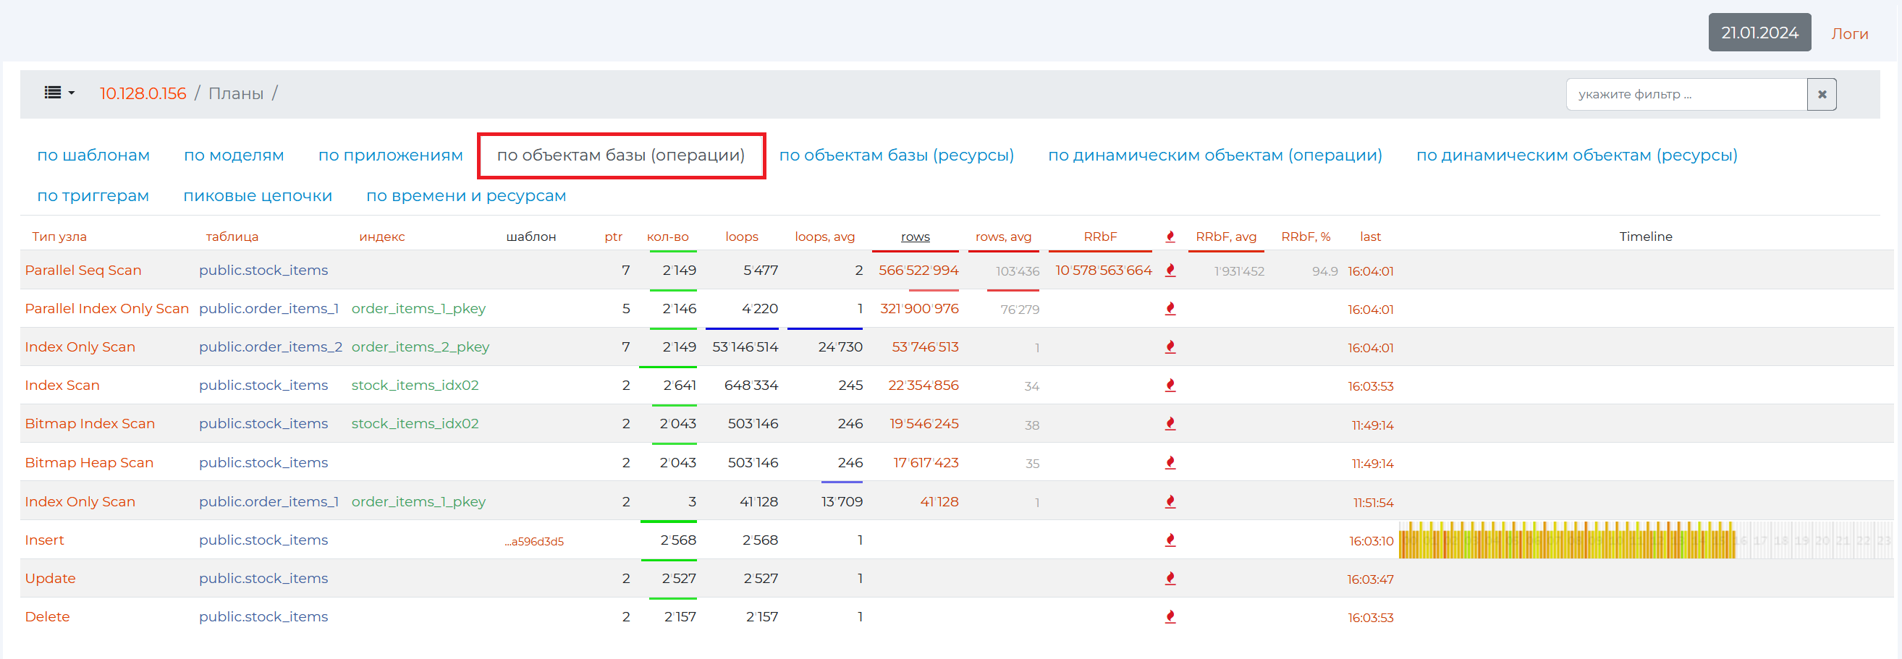The image size is (1902, 659).
Task: Open the list menu icon dropdown
Action: tap(59, 93)
